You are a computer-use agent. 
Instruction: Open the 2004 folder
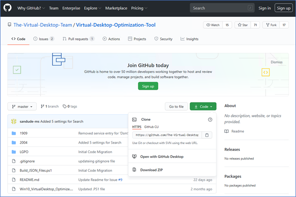(x=24, y=143)
